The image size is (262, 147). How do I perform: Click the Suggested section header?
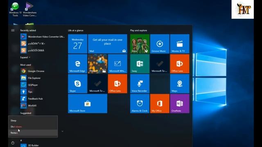coord(25,113)
